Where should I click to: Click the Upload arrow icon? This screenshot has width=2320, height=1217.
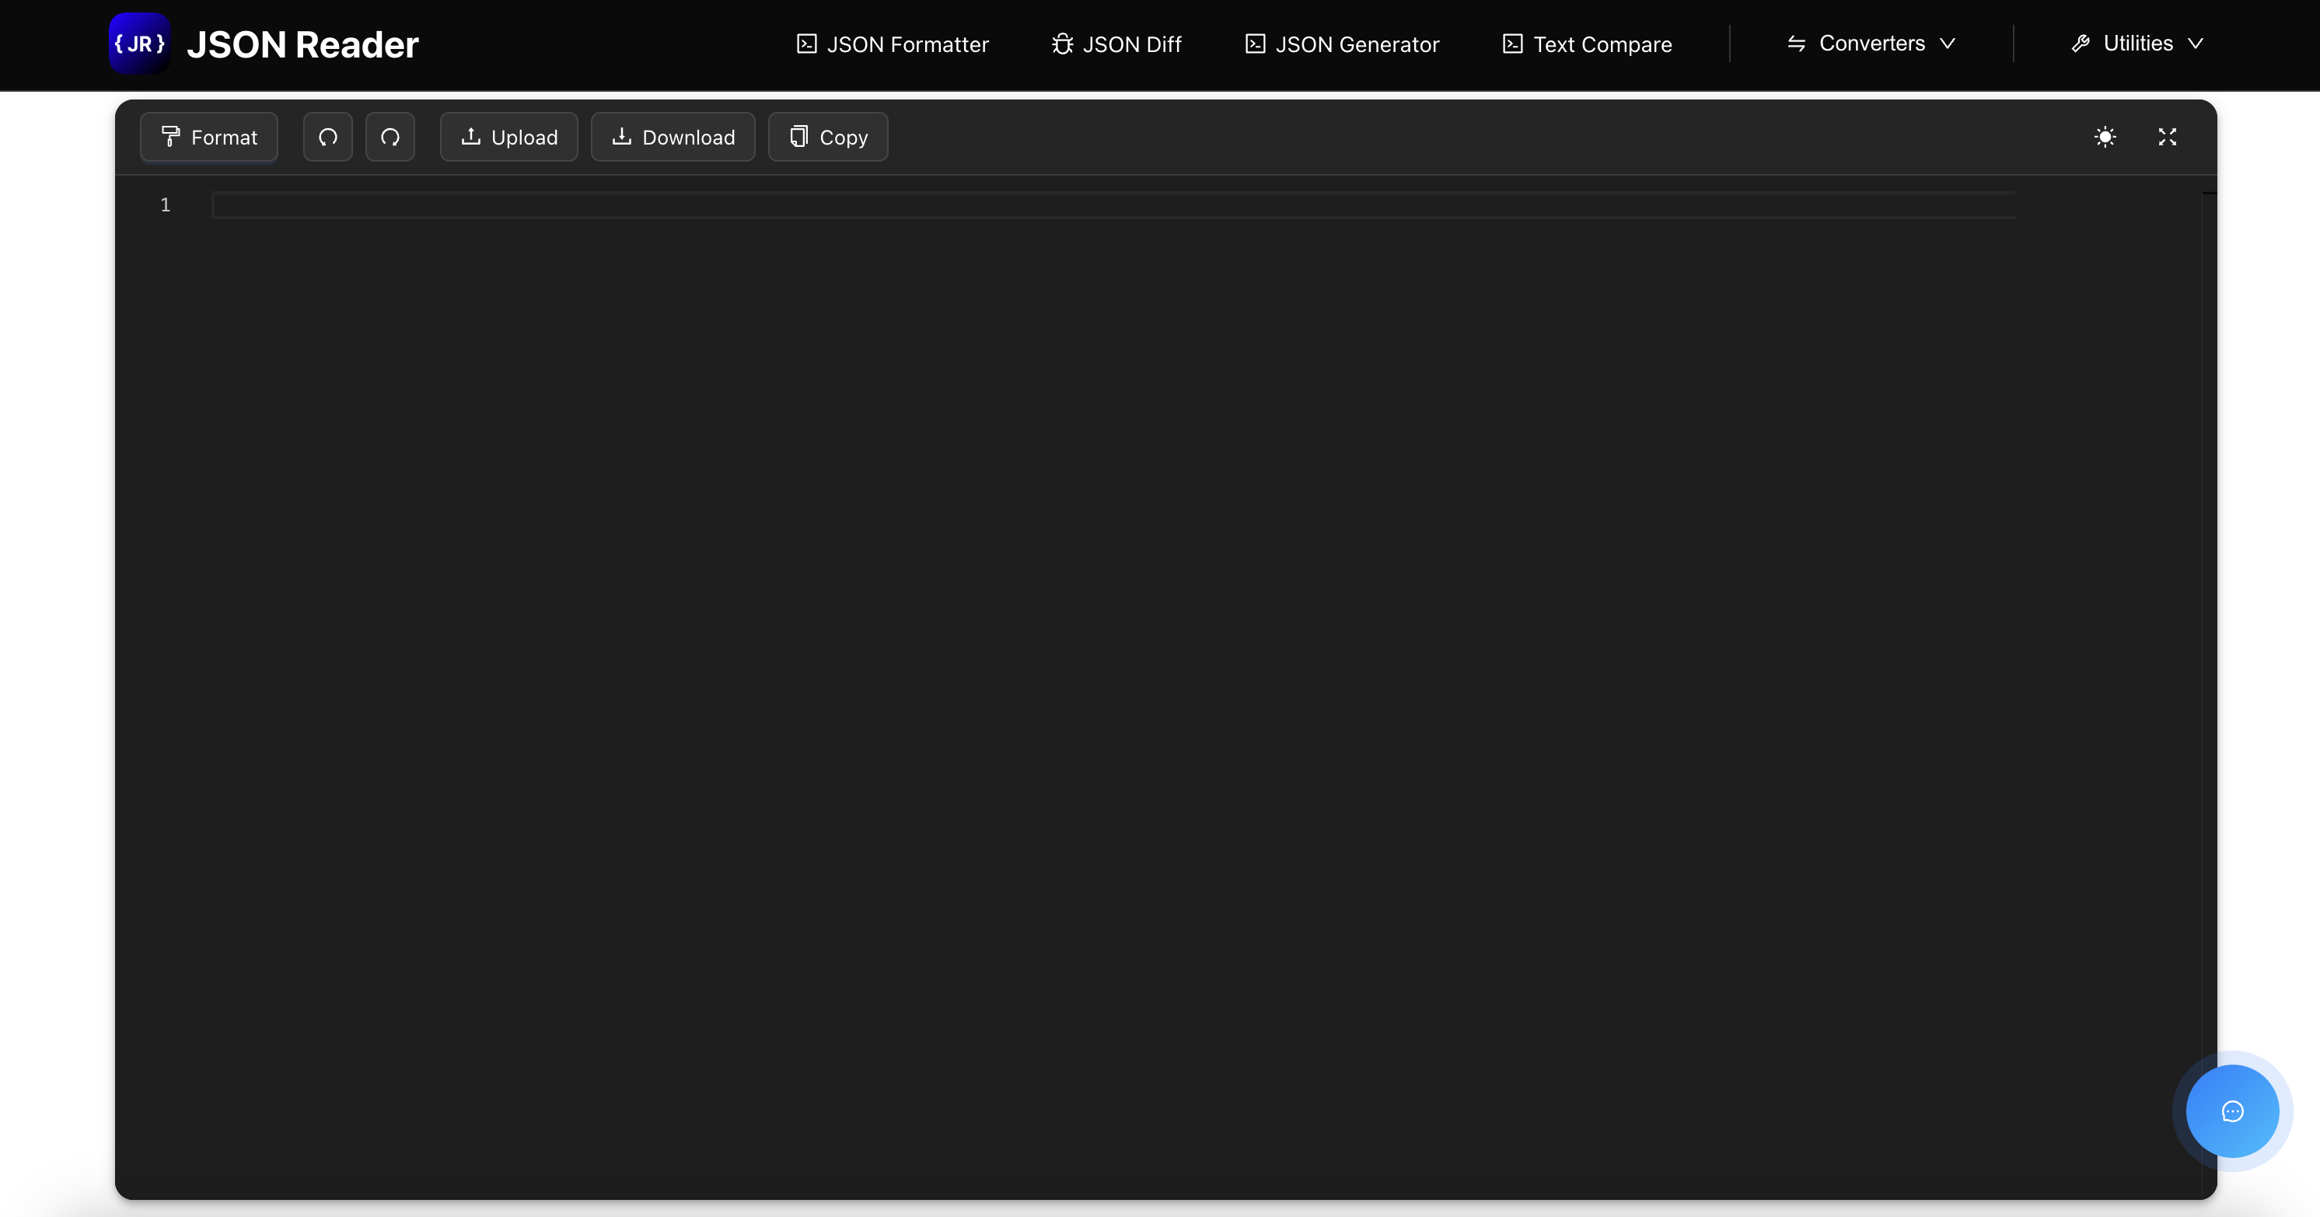[470, 137]
